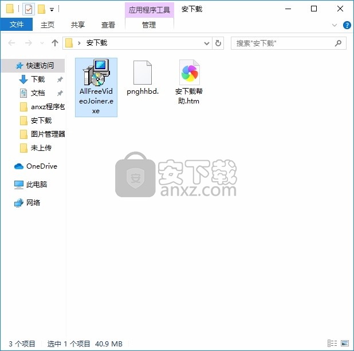Open the recent locations dropdown
Screen dimensions: 354x351
pos(42,43)
